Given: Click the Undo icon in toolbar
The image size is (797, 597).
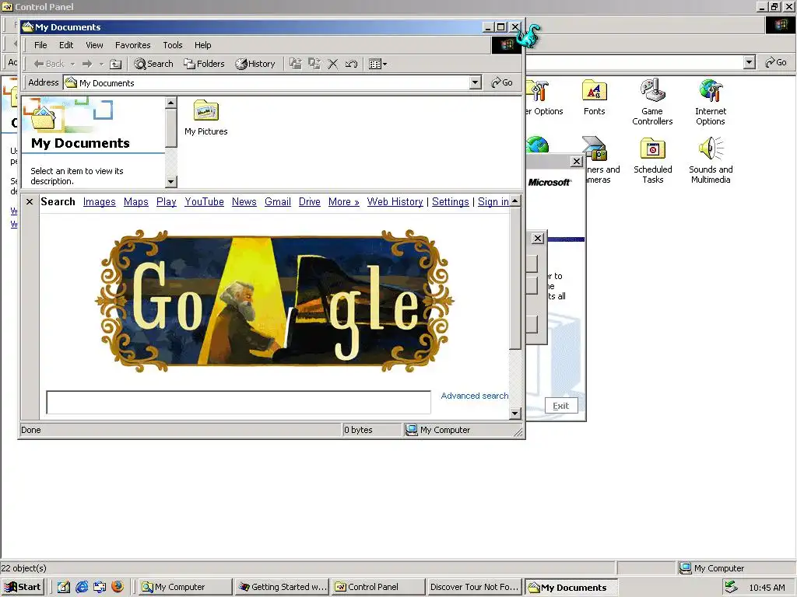Looking at the screenshot, I should [351, 64].
